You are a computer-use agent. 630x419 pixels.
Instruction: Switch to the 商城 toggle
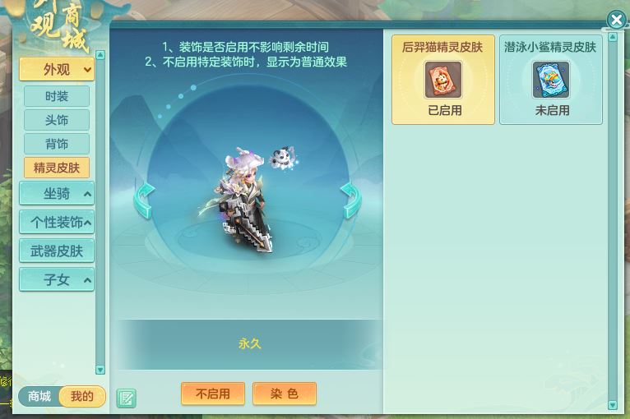39,397
